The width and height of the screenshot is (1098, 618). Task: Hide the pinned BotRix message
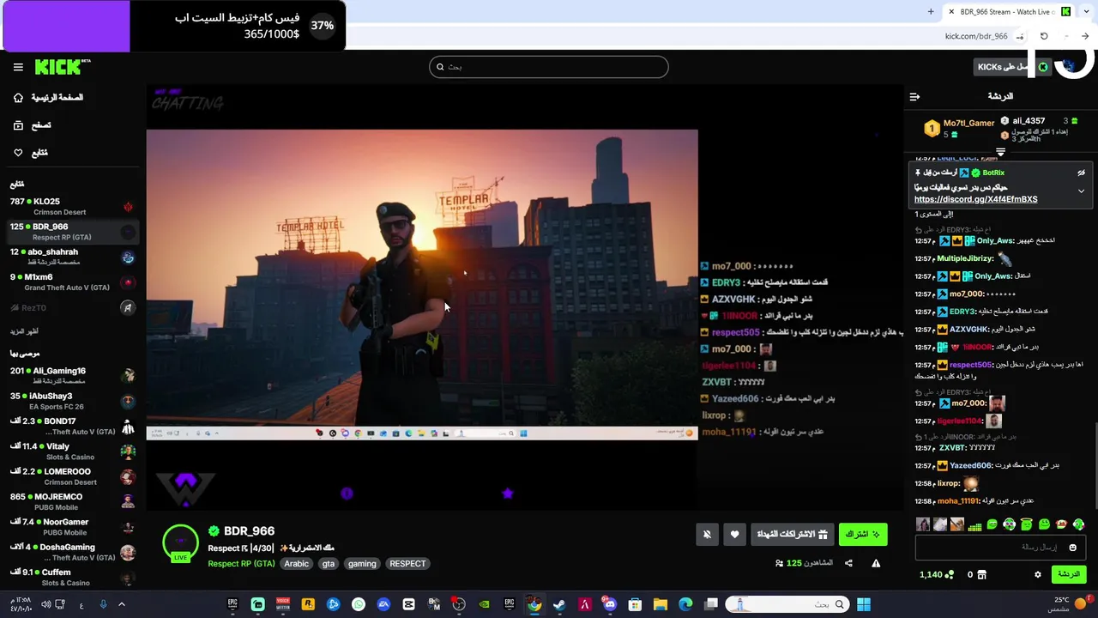pos(1081,173)
